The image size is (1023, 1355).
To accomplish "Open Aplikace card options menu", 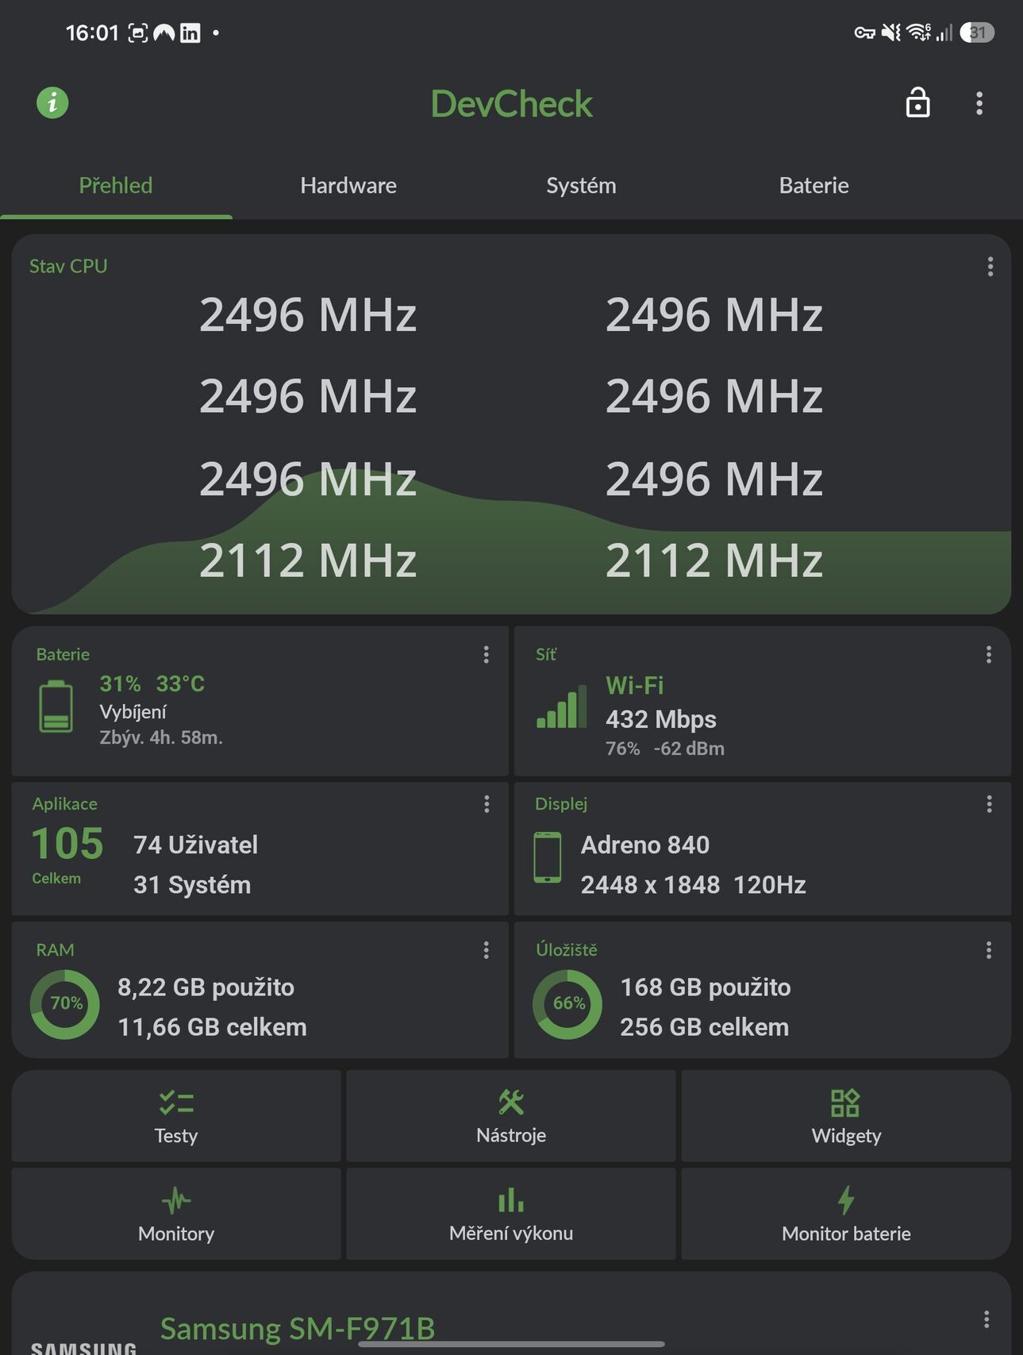I will [x=486, y=804].
